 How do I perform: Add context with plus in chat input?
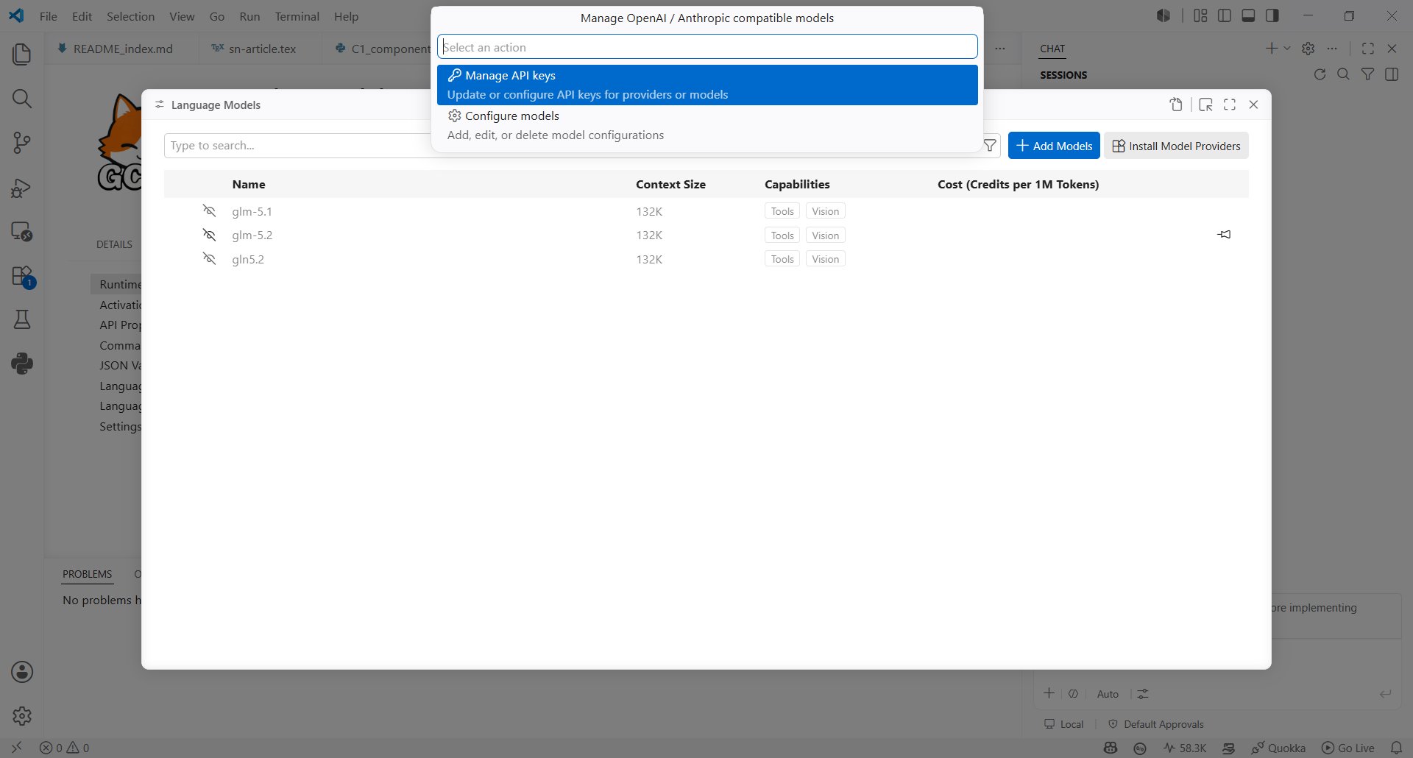click(1049, 693)
